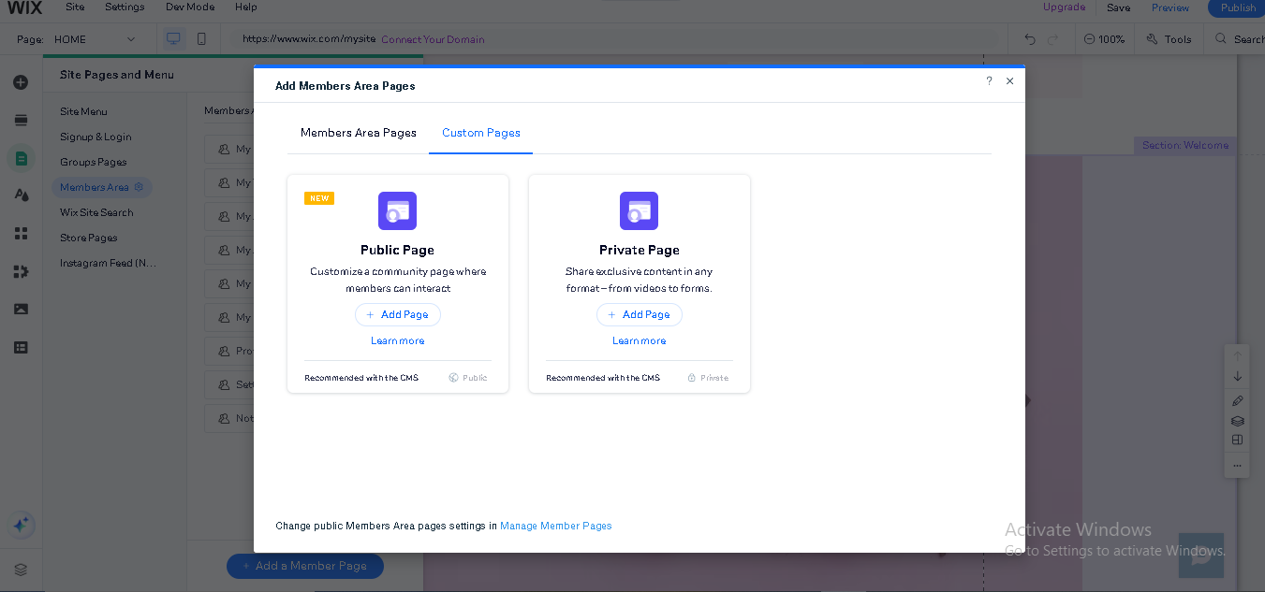The height and width of the screenshot is (592, 1265).
Task: Open the Media sidebar icon
Action: [x=21, y=309]
